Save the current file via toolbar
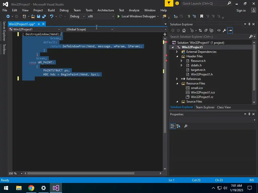The height and width of the screenshot is (193, 258). point(39,16)
